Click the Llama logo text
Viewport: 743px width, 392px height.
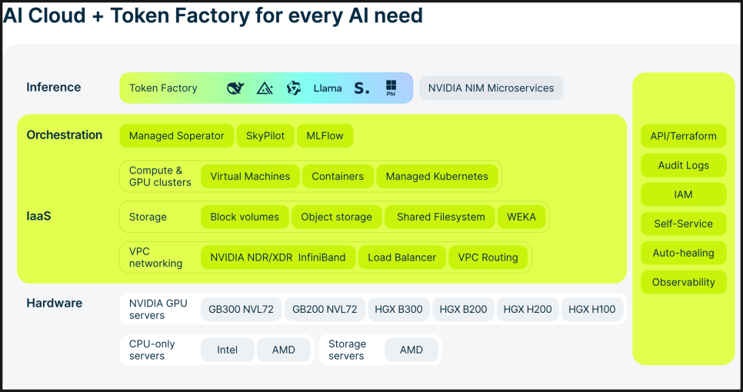(x=328, y=88)
